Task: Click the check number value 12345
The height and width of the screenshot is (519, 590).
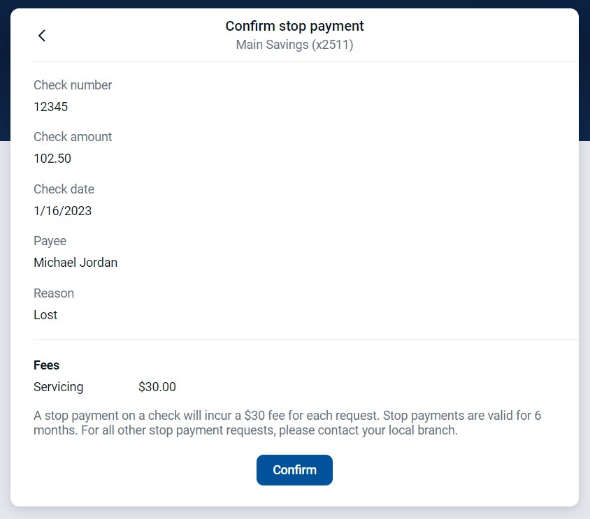Action: [x=50, y=106]
